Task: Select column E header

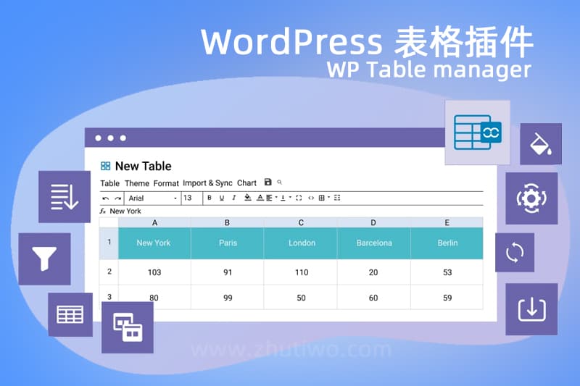Action: click(x=447, y=222)
